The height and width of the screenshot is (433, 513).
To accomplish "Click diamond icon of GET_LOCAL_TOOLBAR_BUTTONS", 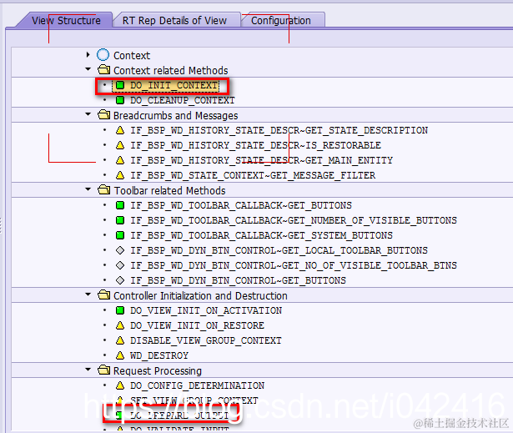I will coord(120,250).
